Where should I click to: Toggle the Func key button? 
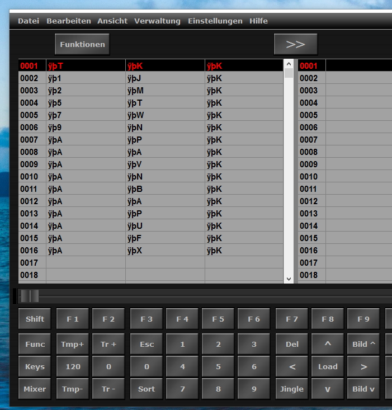[x=35, y=344]
